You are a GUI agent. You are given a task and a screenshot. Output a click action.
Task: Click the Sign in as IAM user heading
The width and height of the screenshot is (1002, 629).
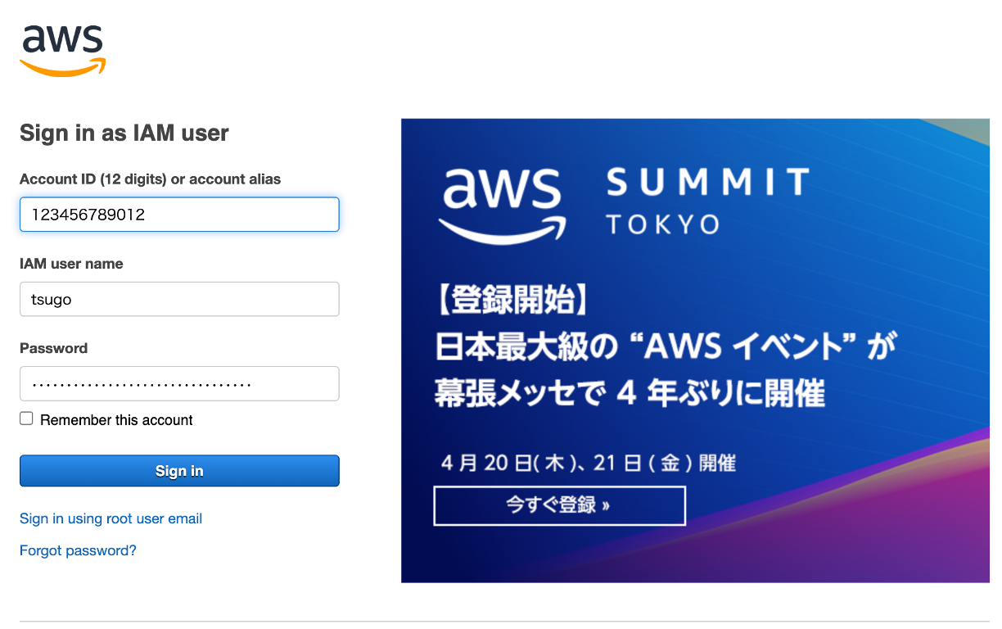pyautogui.click(x=124, y=133)
